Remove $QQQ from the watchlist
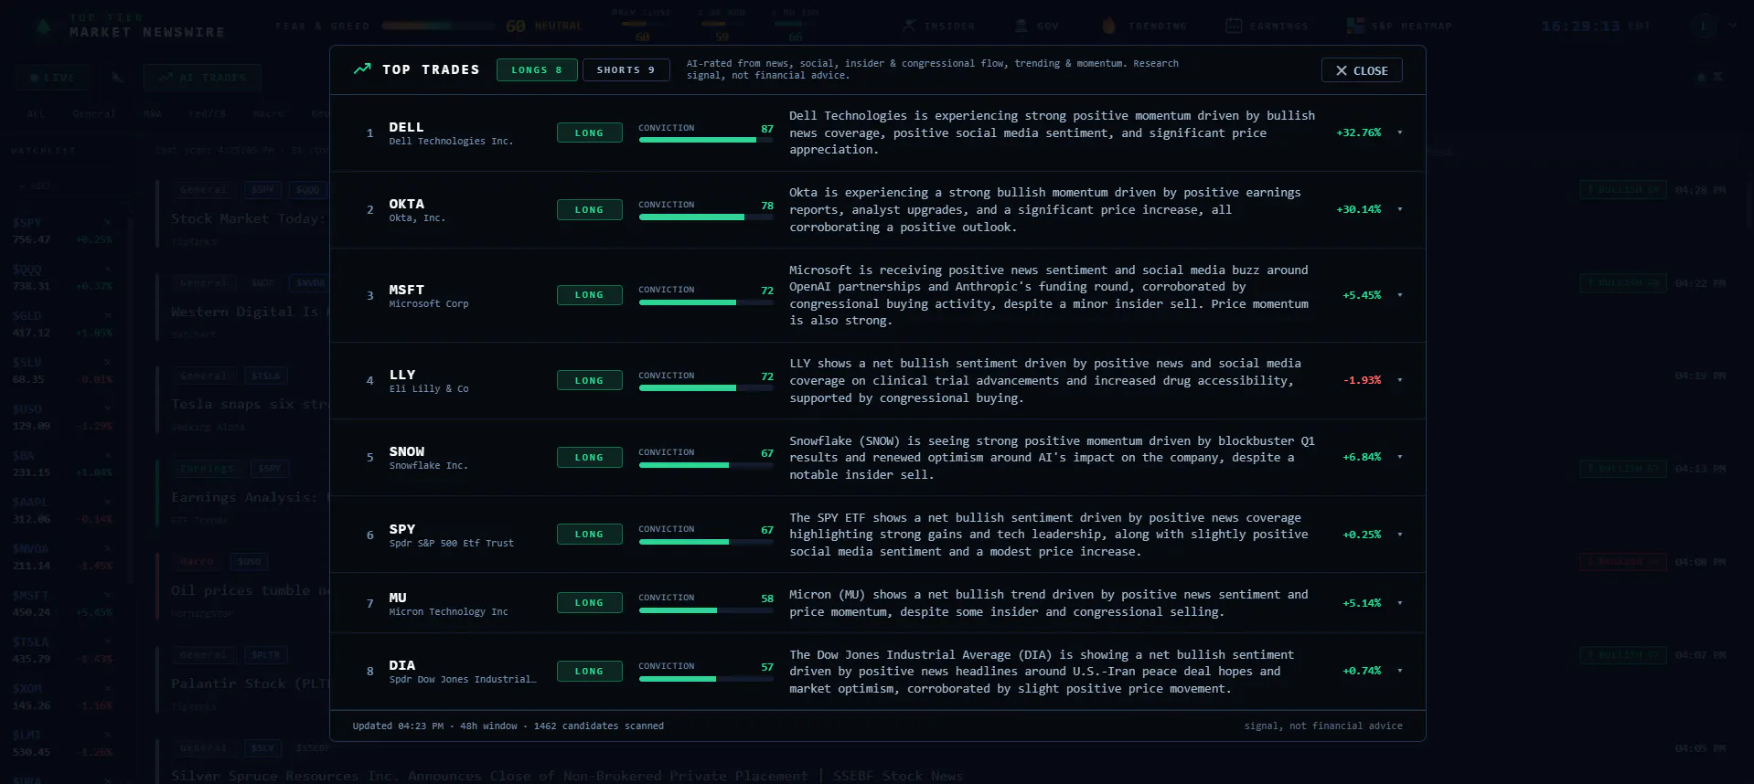The width and height of the screenshot is (1754, 784). [x=108, y=269]
